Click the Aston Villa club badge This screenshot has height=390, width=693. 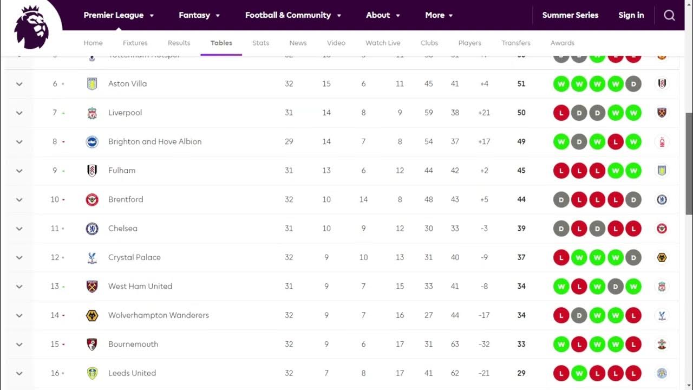coord(92,83)
